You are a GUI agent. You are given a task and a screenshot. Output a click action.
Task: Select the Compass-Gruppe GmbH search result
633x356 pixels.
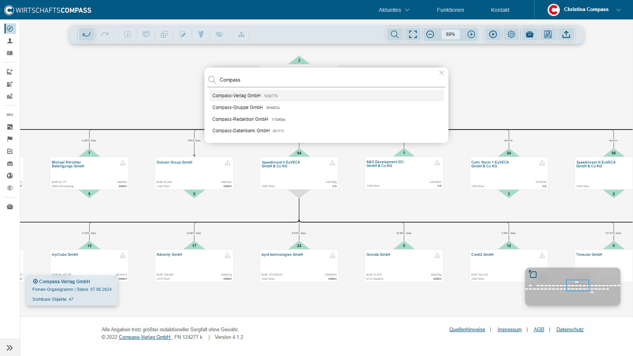click(x=326, y=107)
